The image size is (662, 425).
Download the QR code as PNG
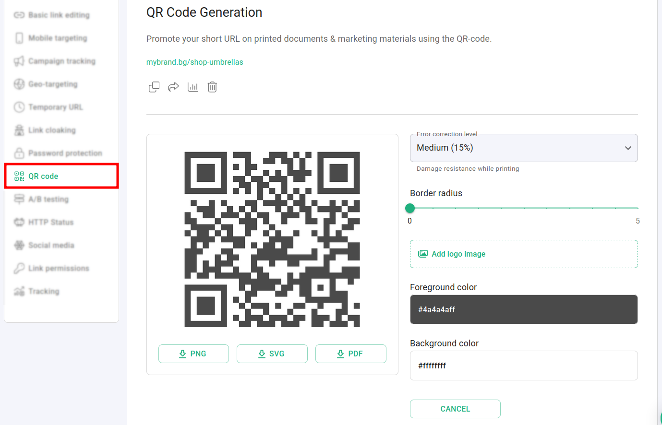point(193,354)
